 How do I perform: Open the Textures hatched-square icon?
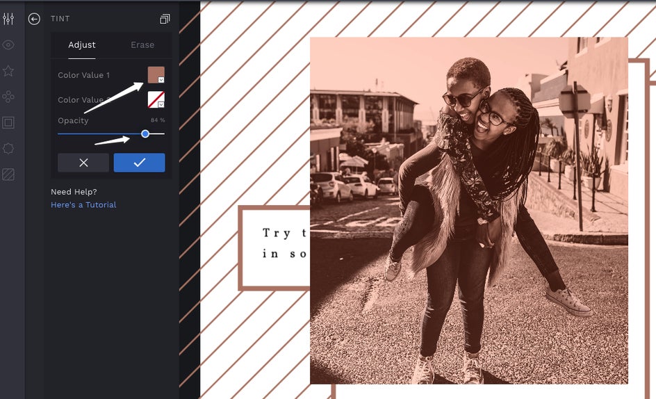click(x=8, y=174)
